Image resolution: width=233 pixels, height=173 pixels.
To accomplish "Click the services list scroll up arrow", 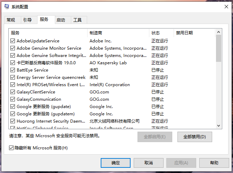I will tap(218, 32).
